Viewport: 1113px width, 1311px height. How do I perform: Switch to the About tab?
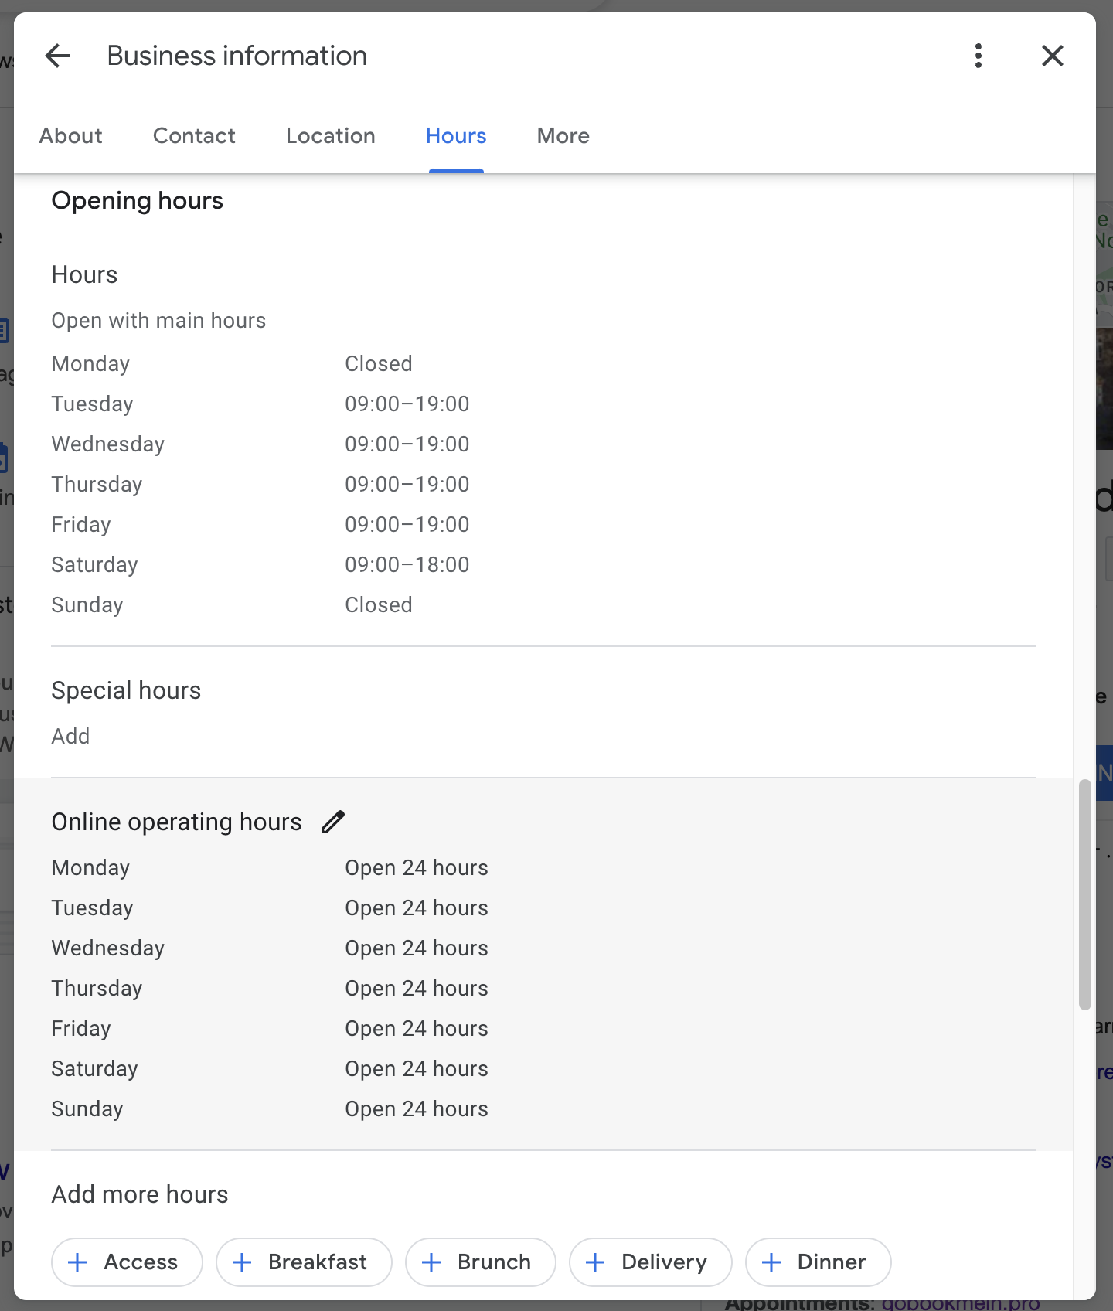pyautogui.click(x=71, y=136)
